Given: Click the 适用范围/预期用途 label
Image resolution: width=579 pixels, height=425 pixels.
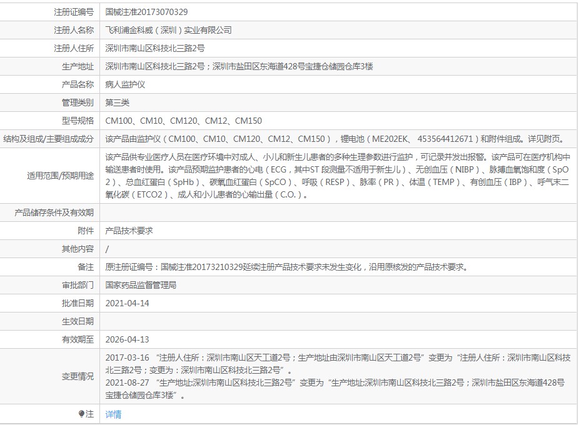Looking at the screenshot, I should [60, 176].
